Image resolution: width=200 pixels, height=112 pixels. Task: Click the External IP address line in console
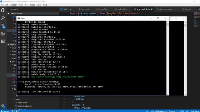tap(64, 87)
